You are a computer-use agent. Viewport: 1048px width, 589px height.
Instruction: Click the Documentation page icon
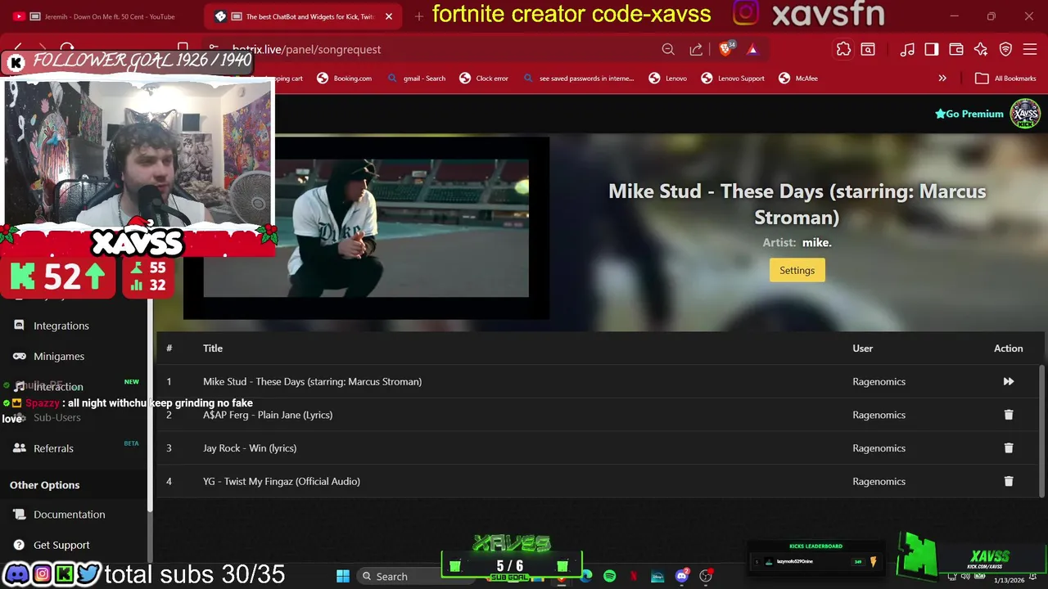point(19,514)
